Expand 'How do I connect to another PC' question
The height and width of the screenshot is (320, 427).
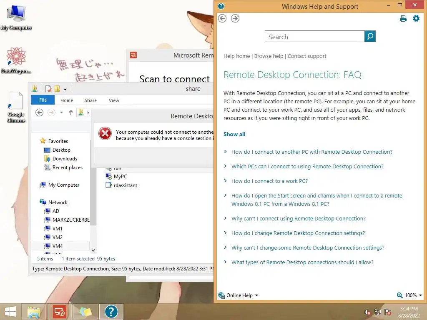(x=312, y=152)
